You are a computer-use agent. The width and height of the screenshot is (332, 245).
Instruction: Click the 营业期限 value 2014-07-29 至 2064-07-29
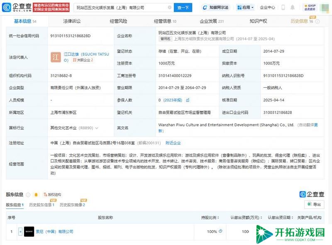click(x=182, y=88)
